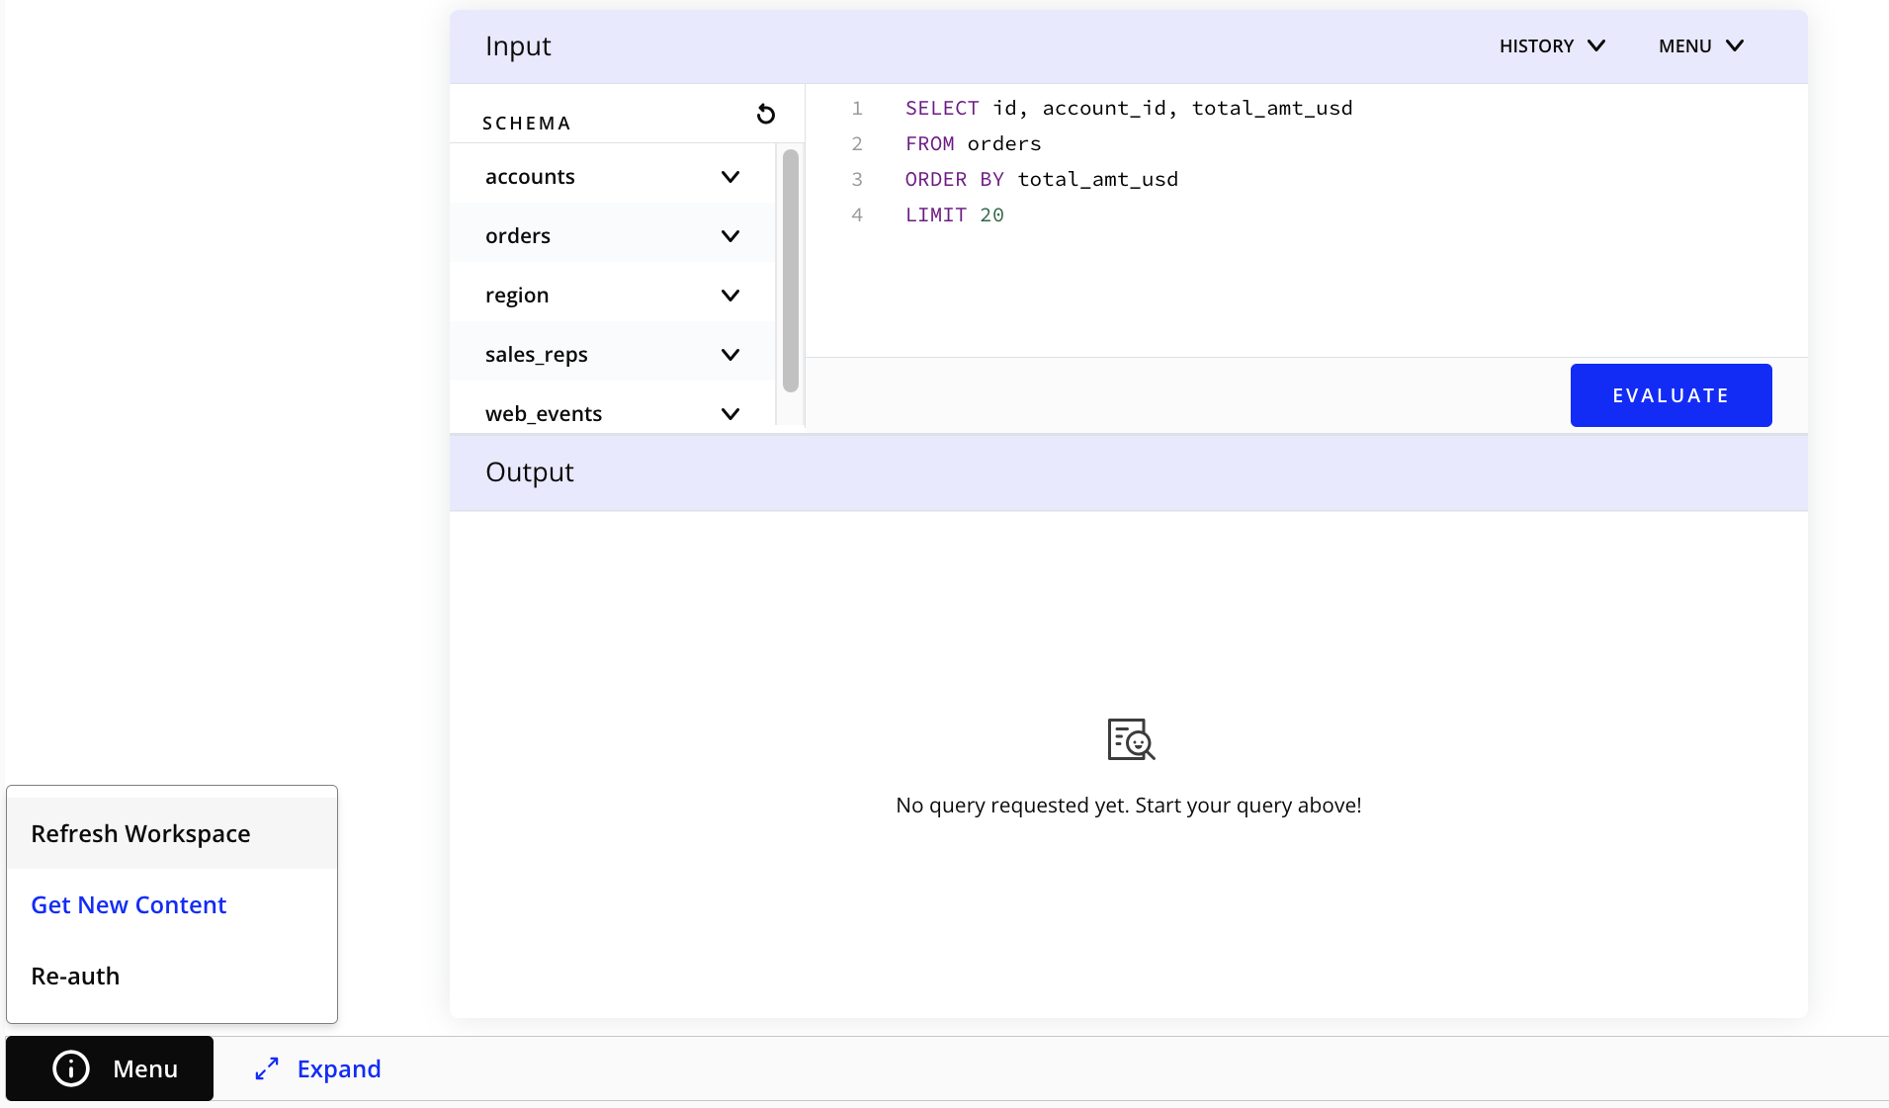
Task: Choose Get New Content menu entry
Action: pos(172,904)
